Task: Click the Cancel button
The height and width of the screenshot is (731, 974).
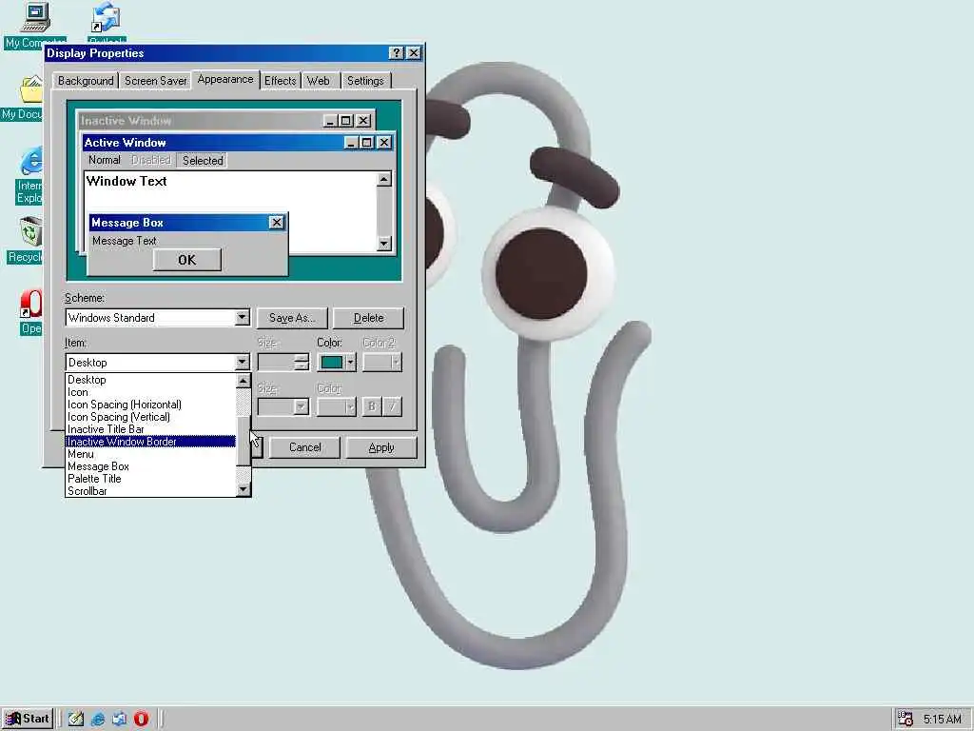Action: pos(305,447)
